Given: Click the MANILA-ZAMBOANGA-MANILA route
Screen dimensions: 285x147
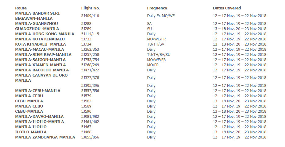Looking at the screenshot, I should tap(45, 137).
